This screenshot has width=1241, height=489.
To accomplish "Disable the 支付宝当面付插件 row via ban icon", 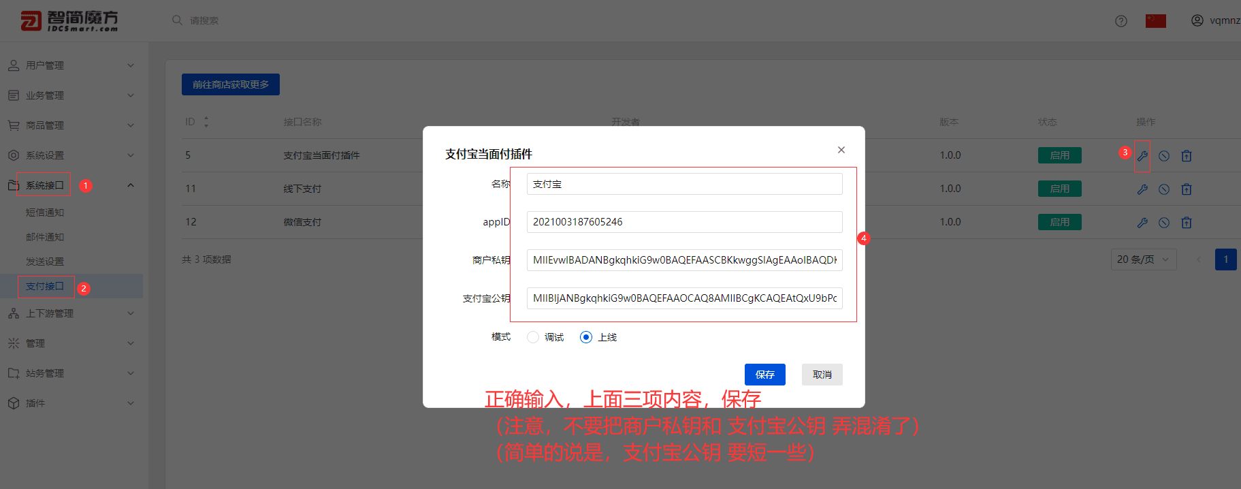I will (x=1164, y=156).
